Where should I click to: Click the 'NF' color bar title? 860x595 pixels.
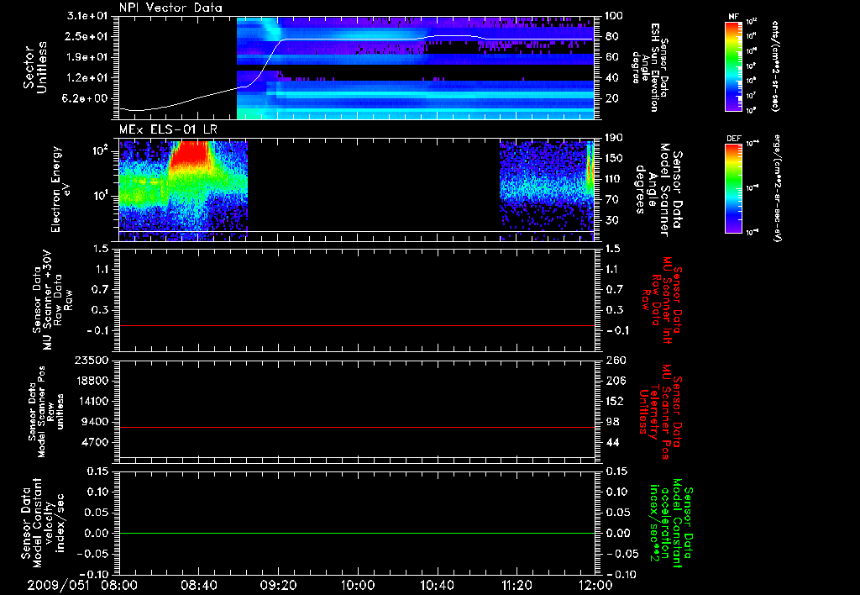point(733,17)
